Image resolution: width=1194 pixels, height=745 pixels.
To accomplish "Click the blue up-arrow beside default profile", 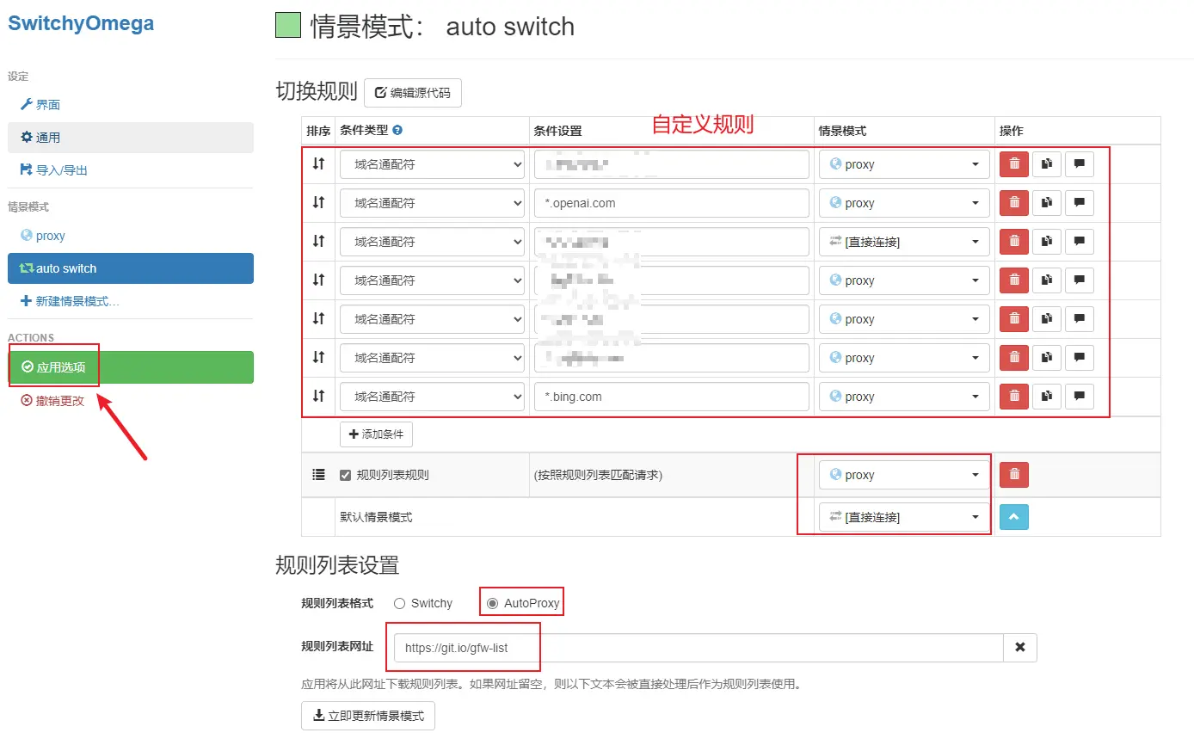I will (x=1013, y=517).
